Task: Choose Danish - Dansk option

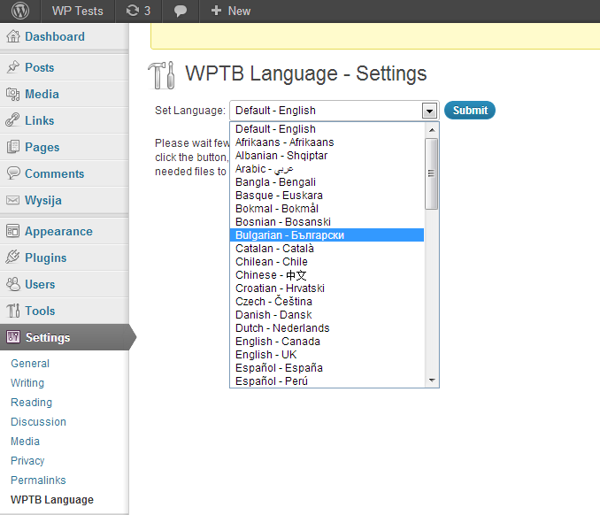Action: tap(327, 314)
